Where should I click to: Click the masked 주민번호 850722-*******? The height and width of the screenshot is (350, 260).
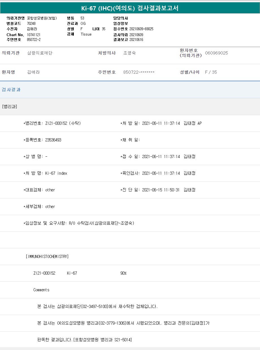point(139,72)
